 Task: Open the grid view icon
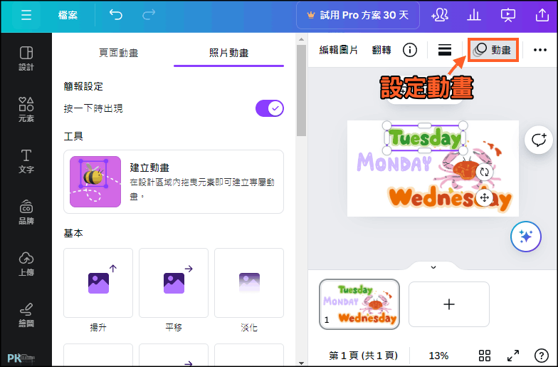click(x=484, y=356)
